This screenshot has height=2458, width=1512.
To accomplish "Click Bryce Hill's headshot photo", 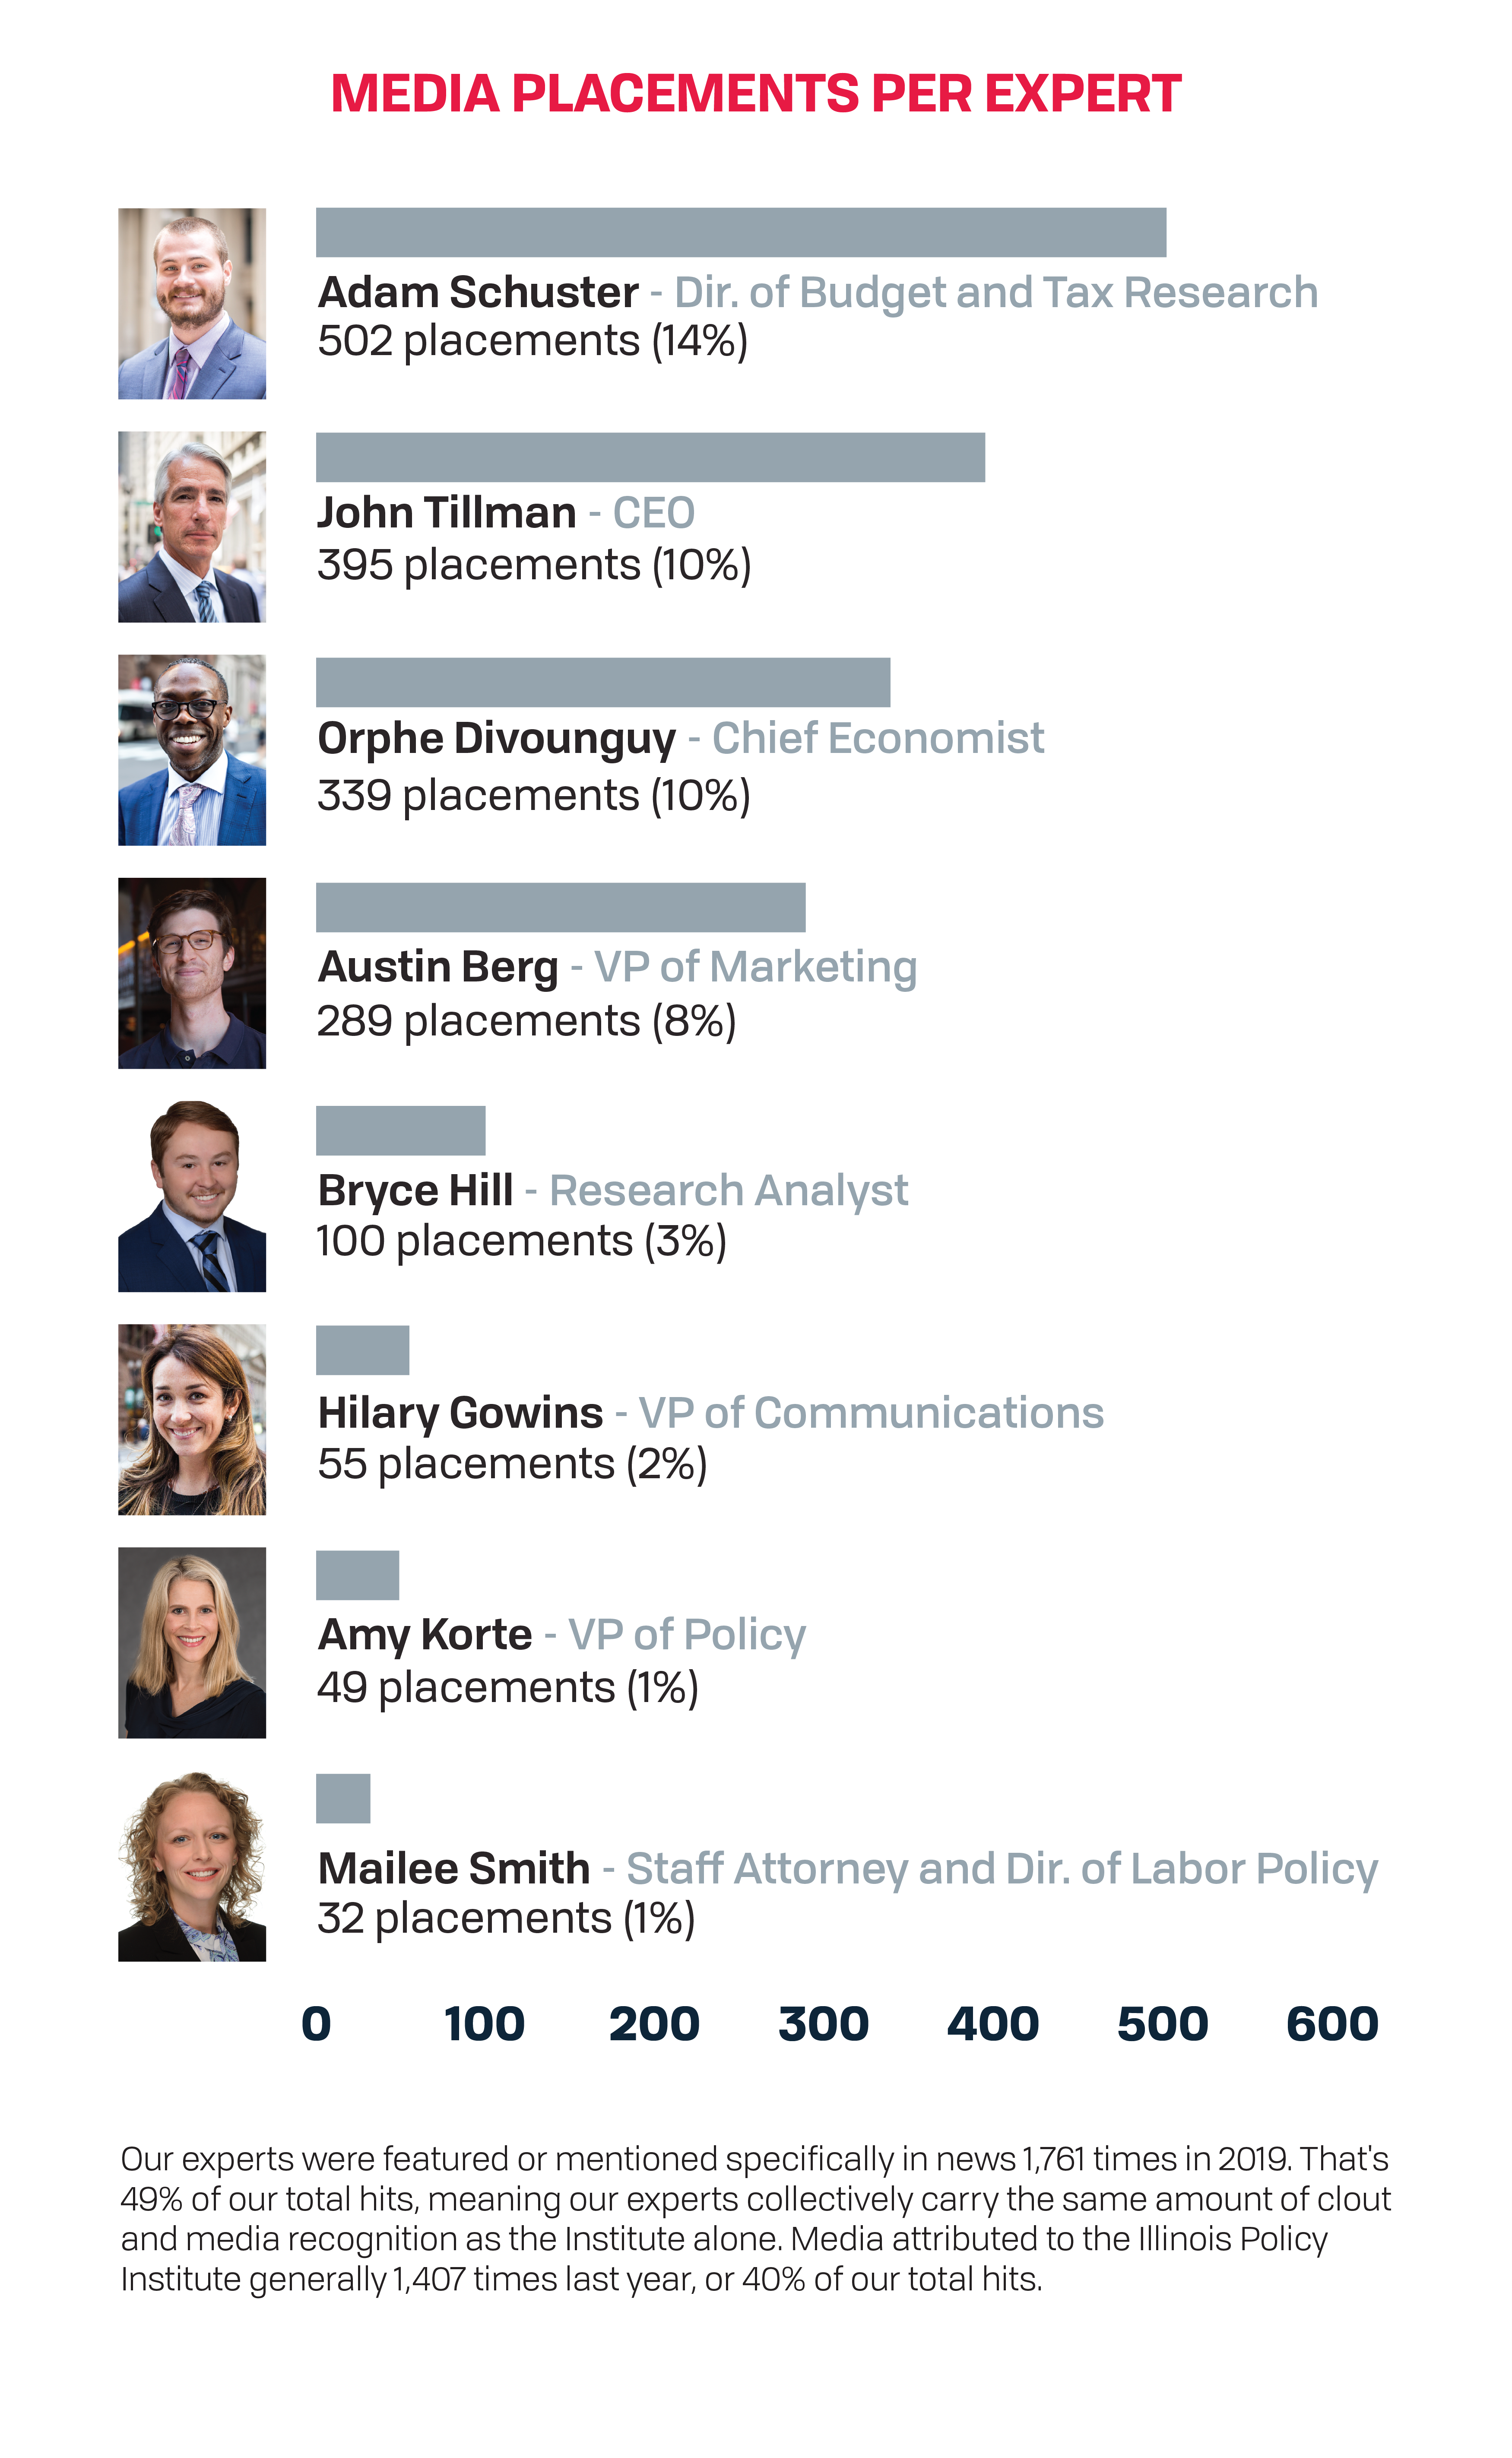I will [192, 1196].
